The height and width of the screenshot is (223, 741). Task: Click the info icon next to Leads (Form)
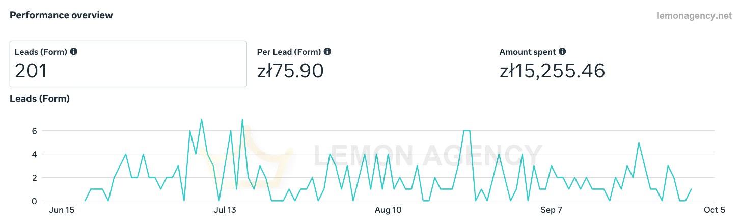pyautogui.click(x=73, y=52)
